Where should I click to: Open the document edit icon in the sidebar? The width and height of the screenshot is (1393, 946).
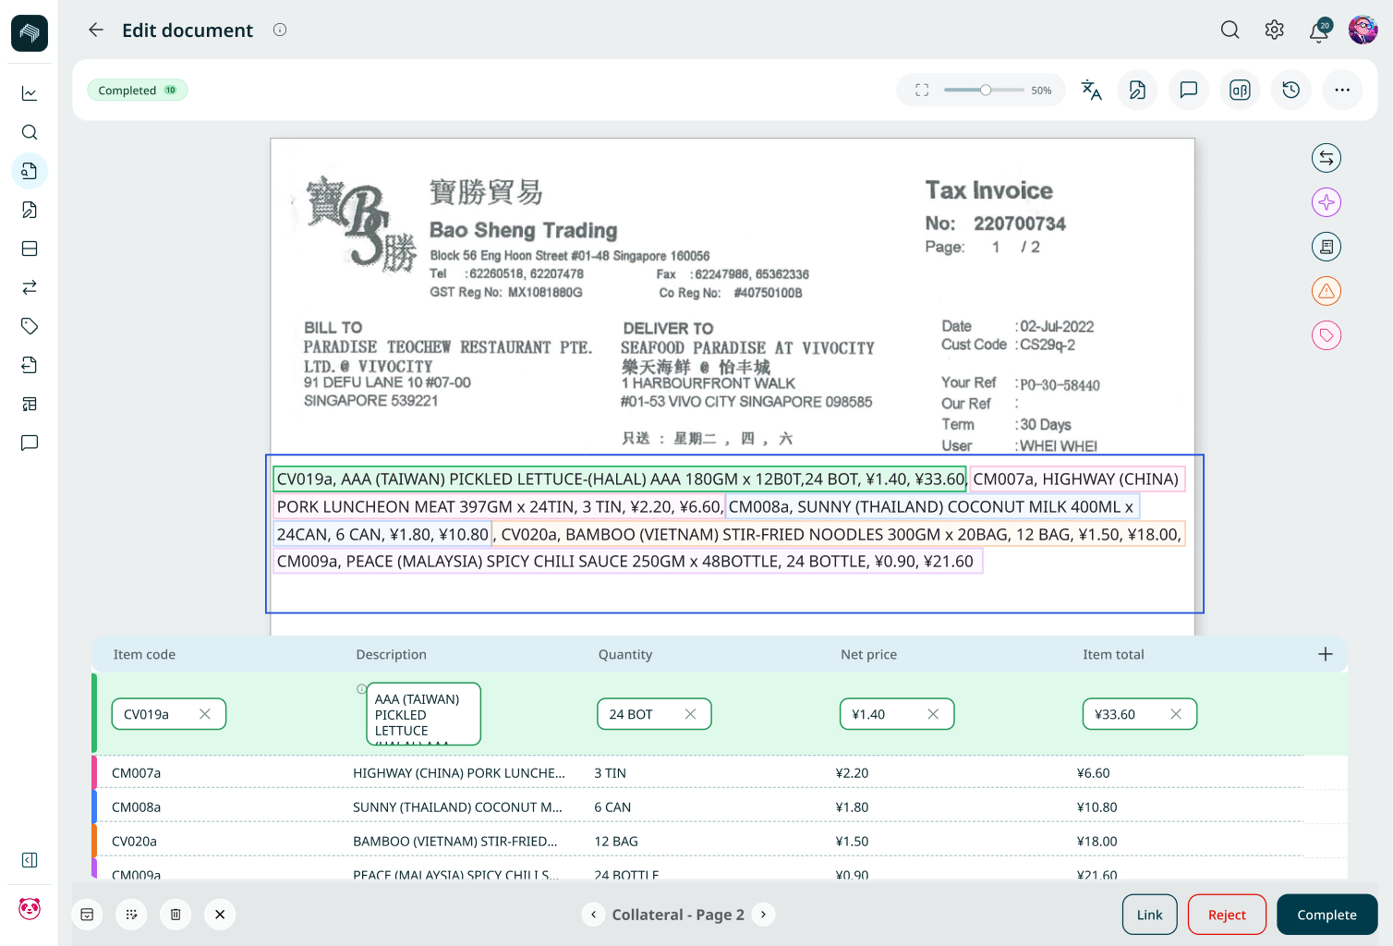pos(30,210)
